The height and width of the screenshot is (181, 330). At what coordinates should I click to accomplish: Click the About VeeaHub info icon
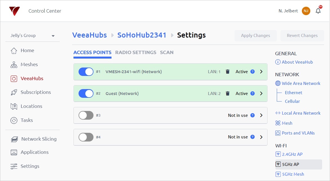tap(278, 62)
